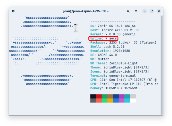Click the dark red color block
This screenshot has height=126, width=172.
click(99, 97)
